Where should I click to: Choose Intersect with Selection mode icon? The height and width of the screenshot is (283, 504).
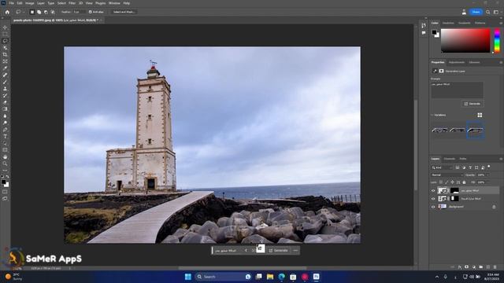click(x=53, y=12)
